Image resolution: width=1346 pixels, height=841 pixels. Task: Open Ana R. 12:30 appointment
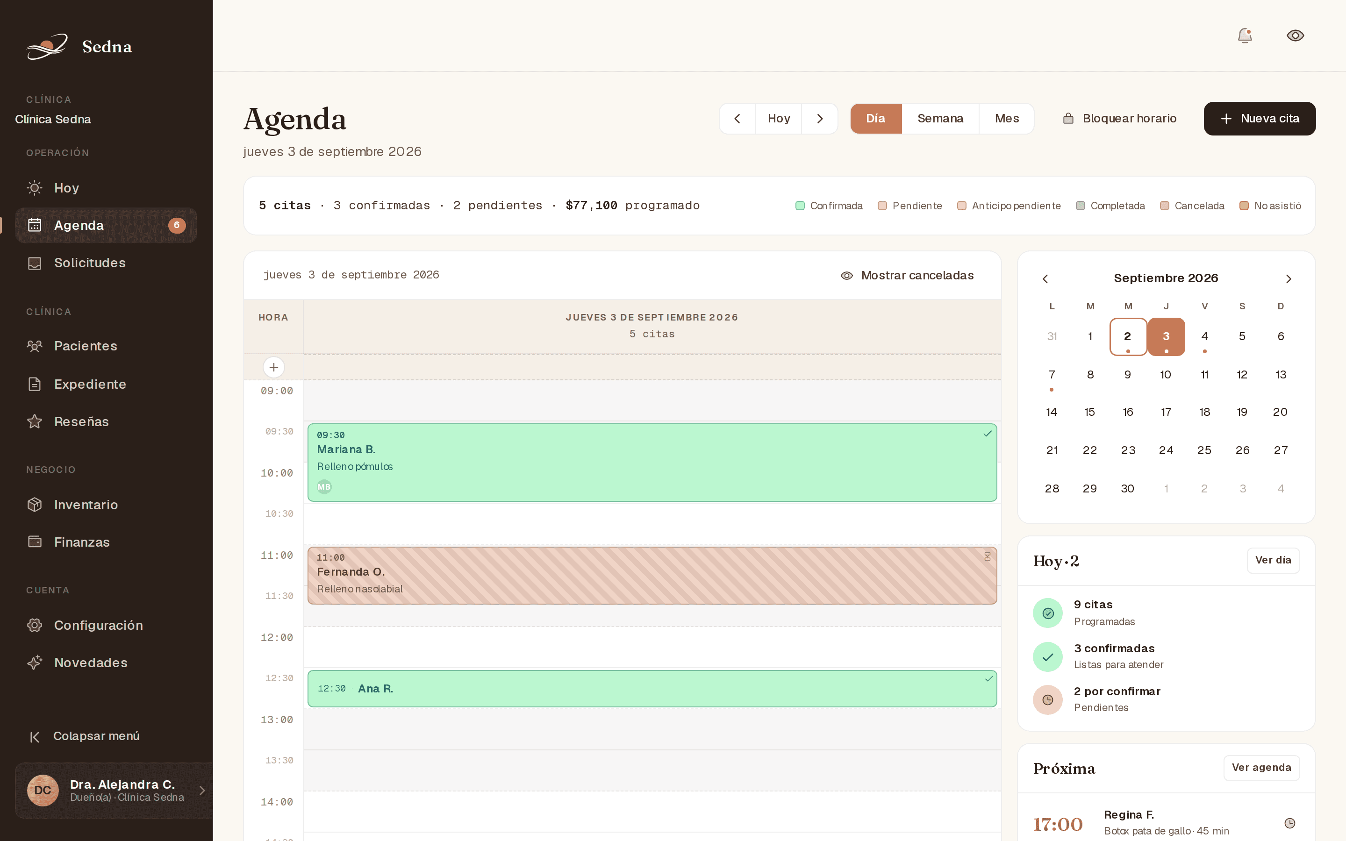[x=652, y=689]
